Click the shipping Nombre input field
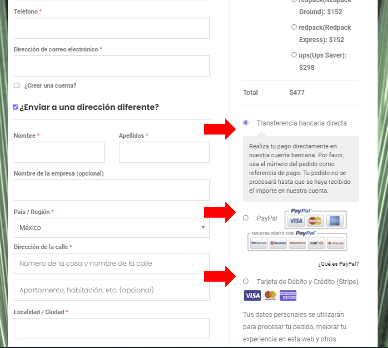The height and width of the screenshot is (348, 388). point(59,152)
